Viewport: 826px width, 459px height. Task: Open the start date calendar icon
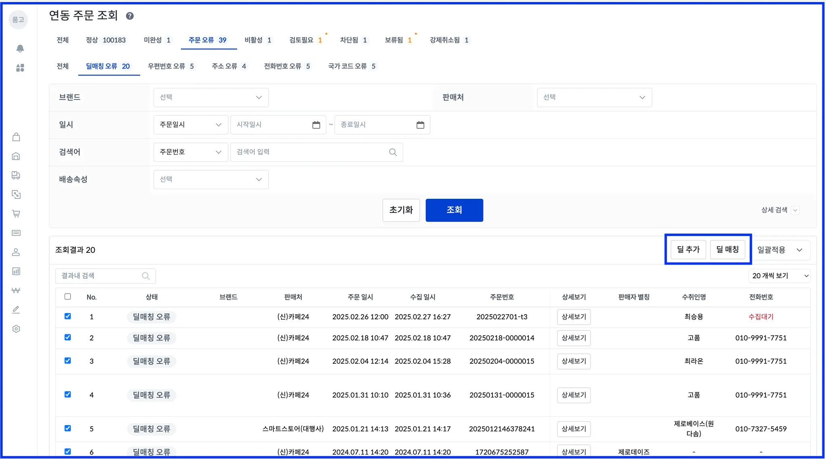pyautogui.click(x=316, y=125)
